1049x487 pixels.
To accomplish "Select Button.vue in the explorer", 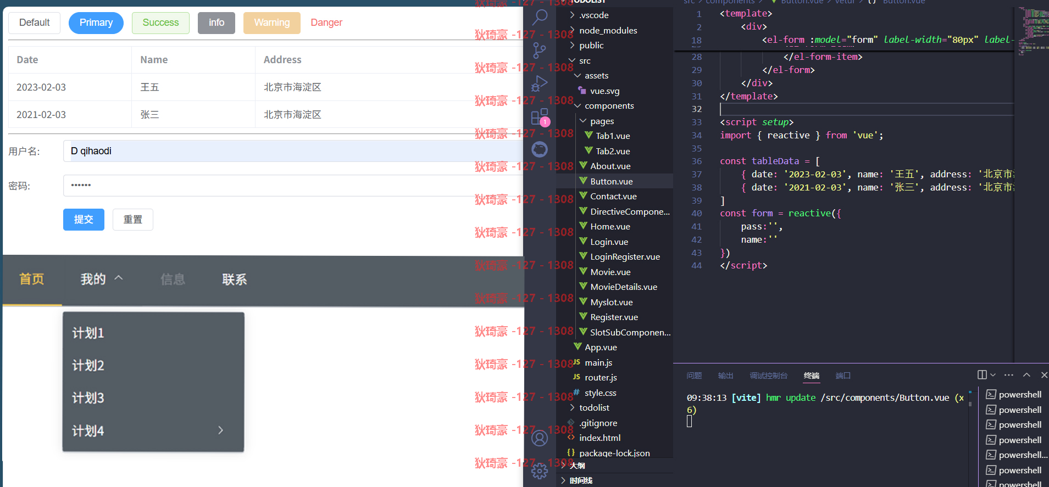I will click(x=611, y=181).
